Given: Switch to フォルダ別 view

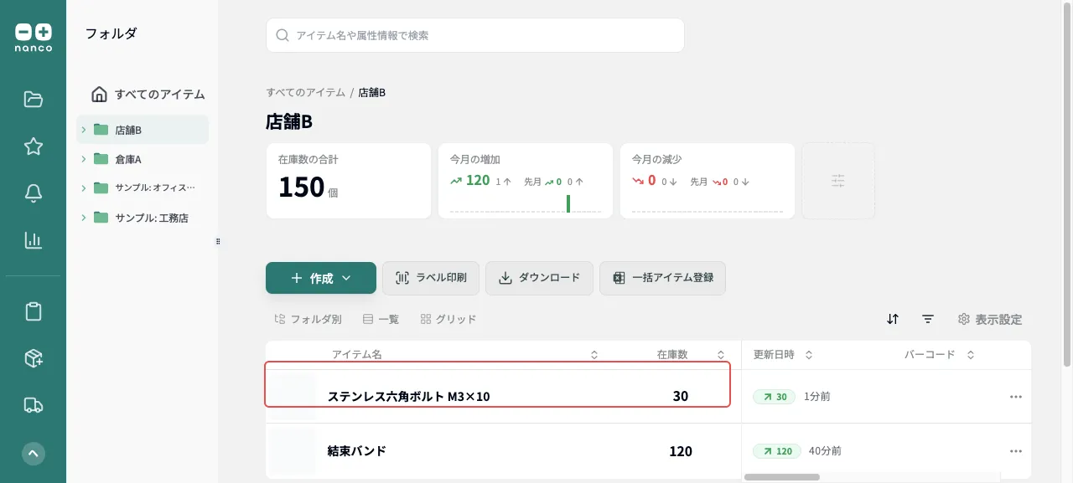Looking at the screenshot, I should tap(308, 319).
